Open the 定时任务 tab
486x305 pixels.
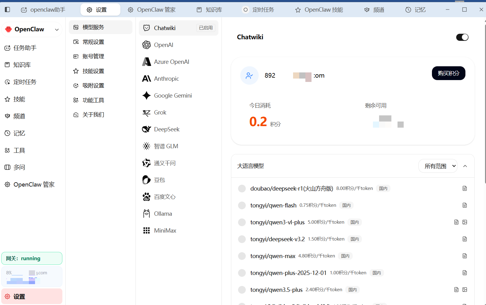pos(259,10)
